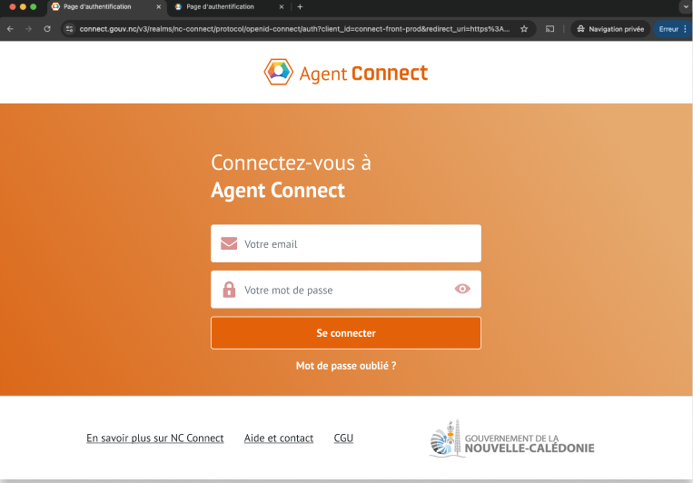Open the CGU link
Image resolution: width=693 pixels, height=483 pixels.
point(343,438)
